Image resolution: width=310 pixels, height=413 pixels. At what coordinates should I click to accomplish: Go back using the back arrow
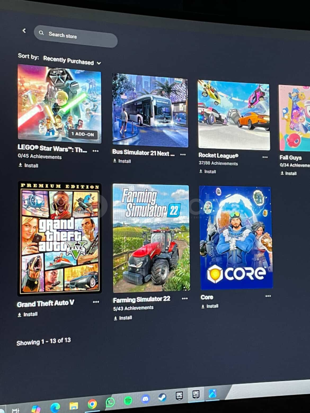tap(24, 31)
